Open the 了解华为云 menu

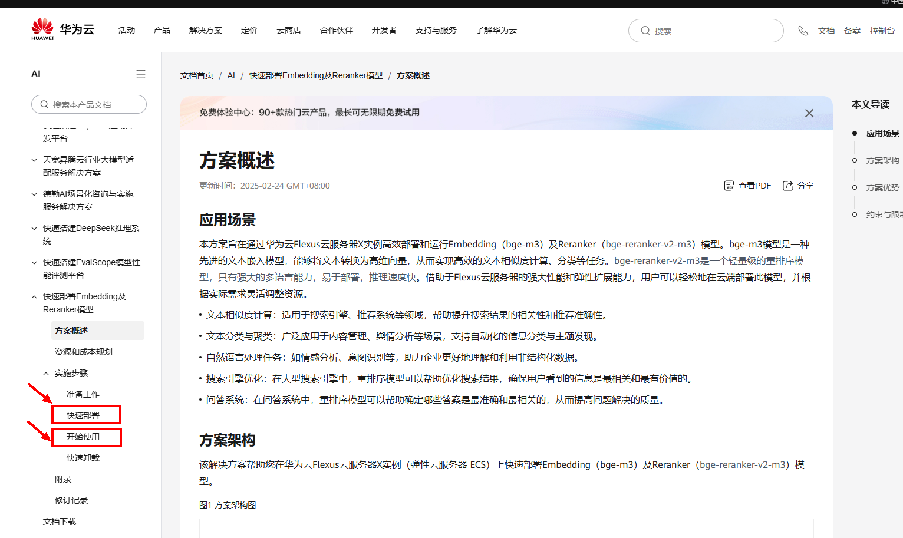(x=496, y=30)
